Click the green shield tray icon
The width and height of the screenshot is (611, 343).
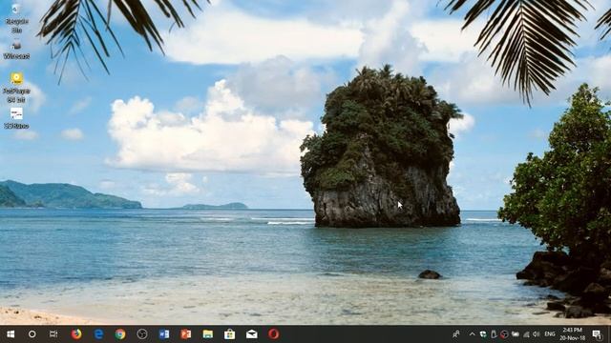coord(483,334)
